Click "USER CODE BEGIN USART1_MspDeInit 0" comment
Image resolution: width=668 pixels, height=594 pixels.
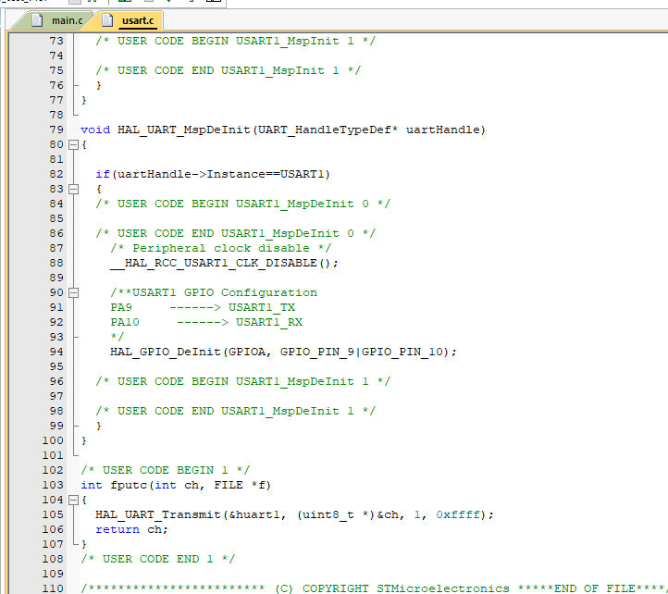coord(242,204)
